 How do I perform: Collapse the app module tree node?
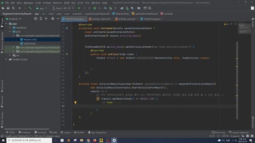6,24
